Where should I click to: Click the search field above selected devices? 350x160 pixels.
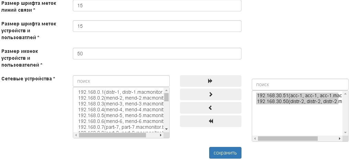pyautogui.click(x=300, y=84)
